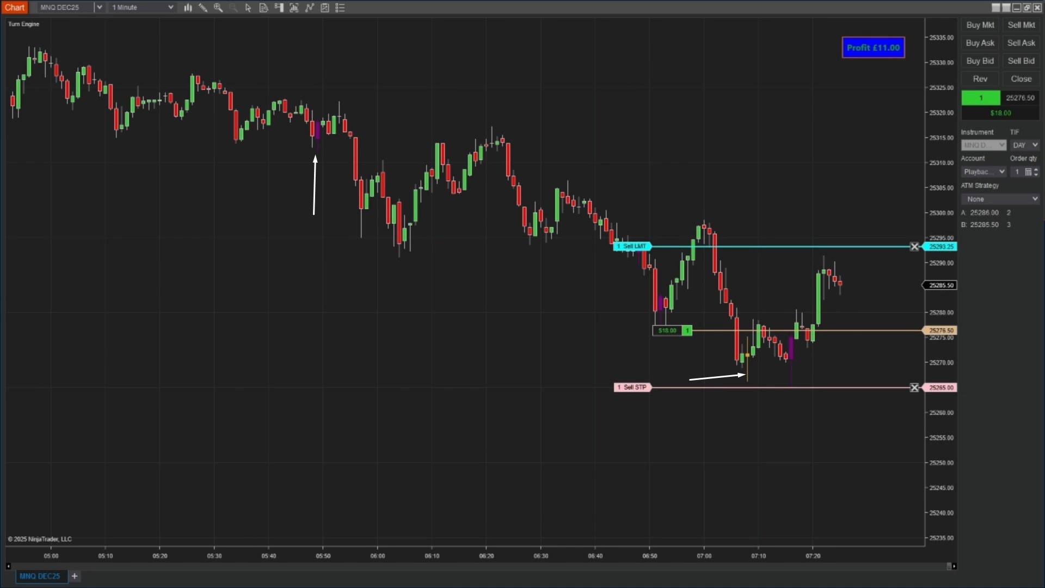Select the drawing tools pencil icon
The height and width of the screenshot is (588, 1045).
pos(202,8)
